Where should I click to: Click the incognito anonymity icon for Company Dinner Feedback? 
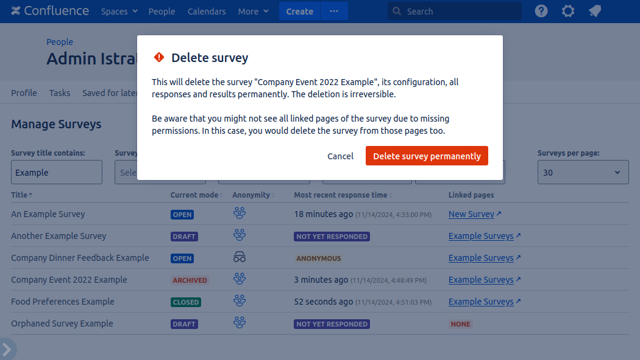(x=240, y=257)
